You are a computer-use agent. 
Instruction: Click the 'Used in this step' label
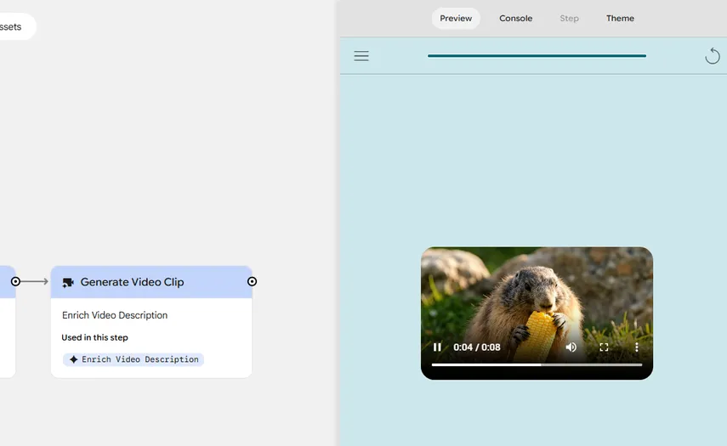(94, 337)
